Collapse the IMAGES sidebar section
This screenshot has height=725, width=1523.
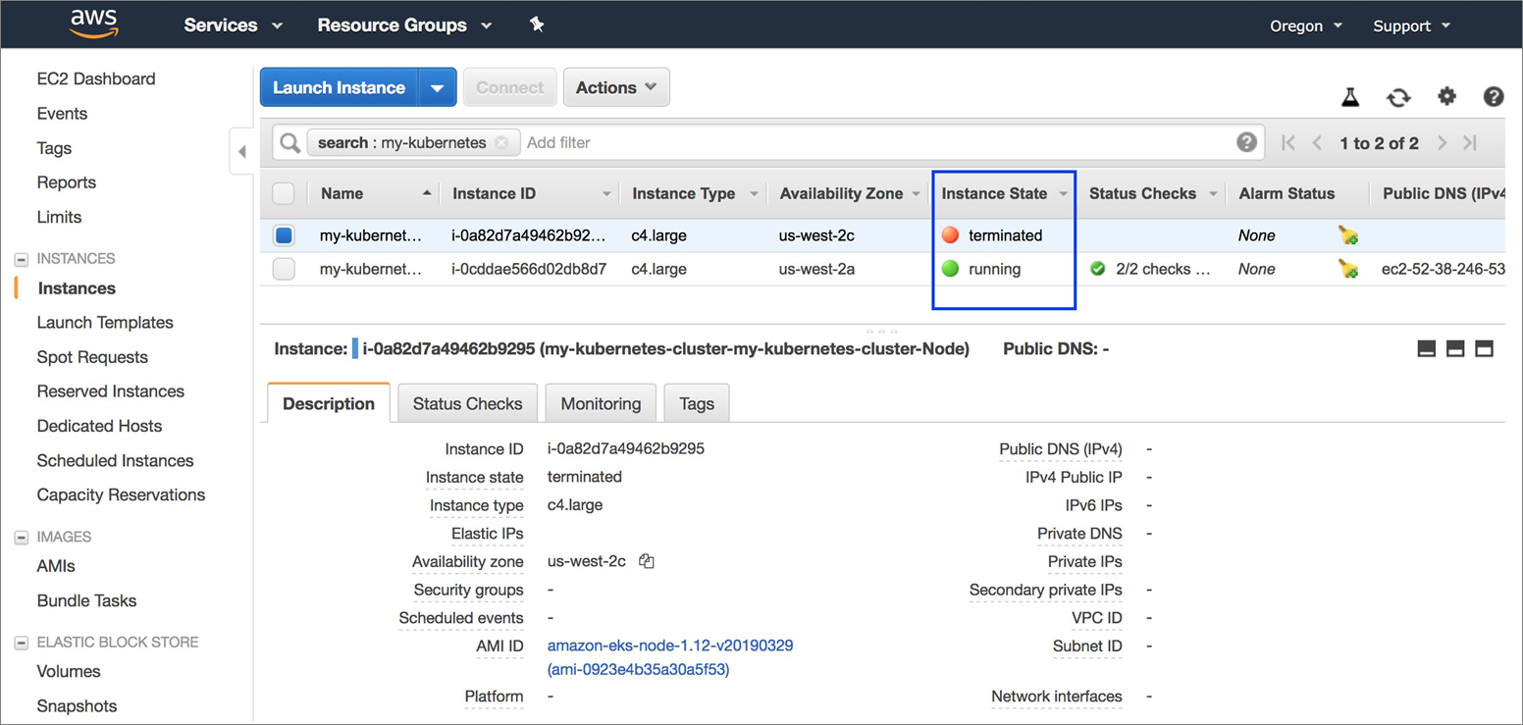click(21, 538)
